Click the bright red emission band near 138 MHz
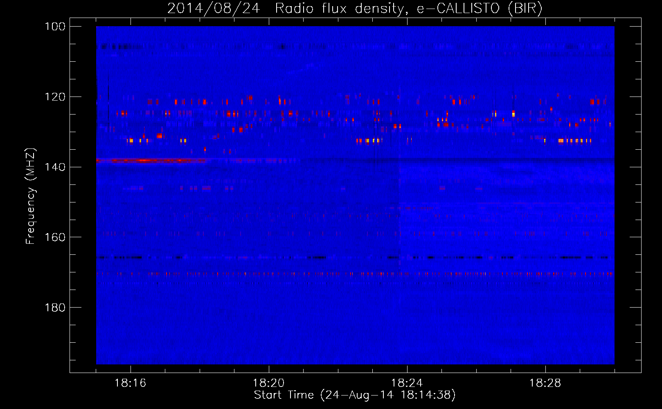Image resolution: width=662 pixels, height=409 pixels. click(x=151, y=161)
